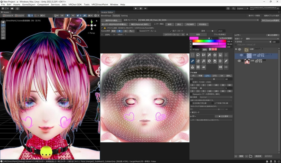Open the GameObject menu
The image size is (281, 163).
pyautogui.click(x=29, y=4)
